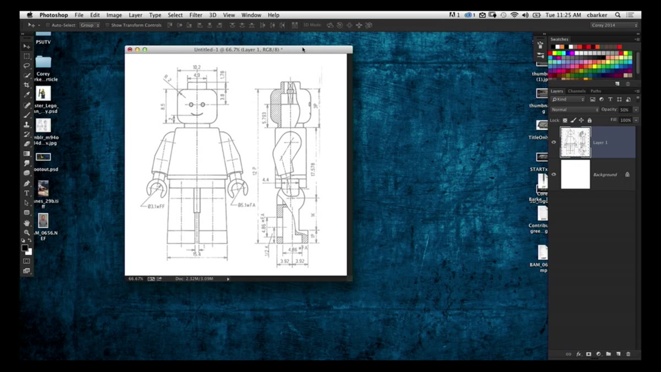Image resolution: width=661 pixels, height=372 pixels.
Task: Select the History Brush tool
Action: click(x=26, y=134)
